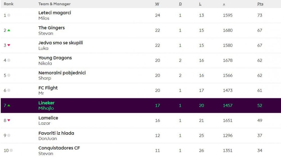
Task: Click the grey dot beside rank 6
Action: pos(9,90)
